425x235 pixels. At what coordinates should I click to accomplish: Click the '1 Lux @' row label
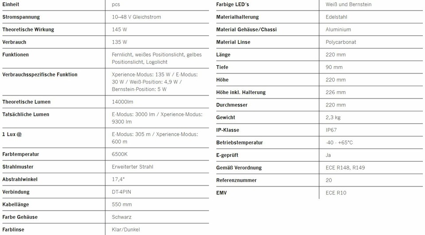pyautogui.click(x=12, y=134)
